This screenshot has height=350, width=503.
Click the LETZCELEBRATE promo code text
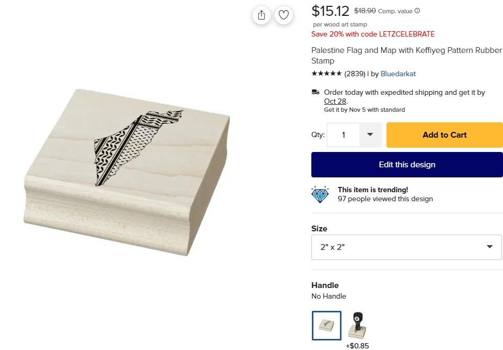(407, 34)
